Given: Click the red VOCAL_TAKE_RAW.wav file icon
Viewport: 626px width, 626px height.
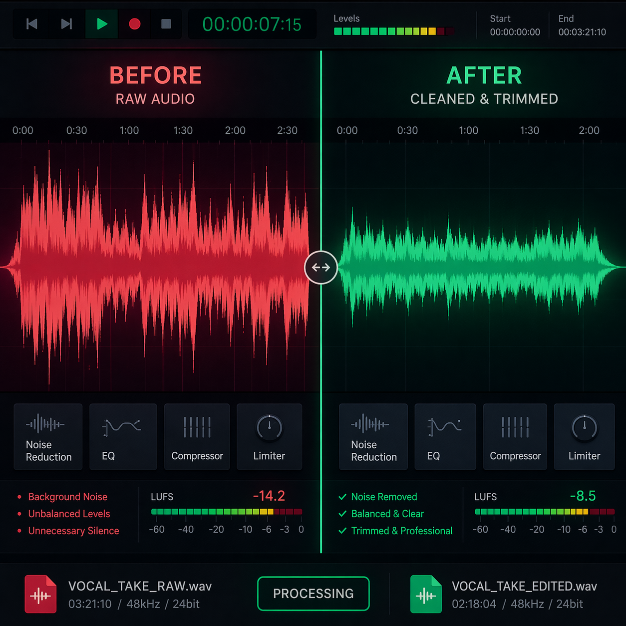Looking at the screenshot, I should 41,594.
